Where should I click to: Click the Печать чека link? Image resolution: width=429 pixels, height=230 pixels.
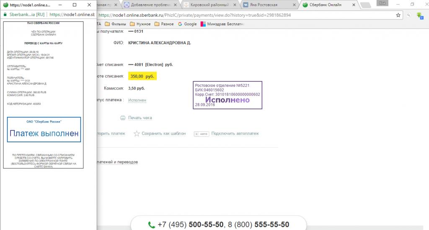coord(140,118)
